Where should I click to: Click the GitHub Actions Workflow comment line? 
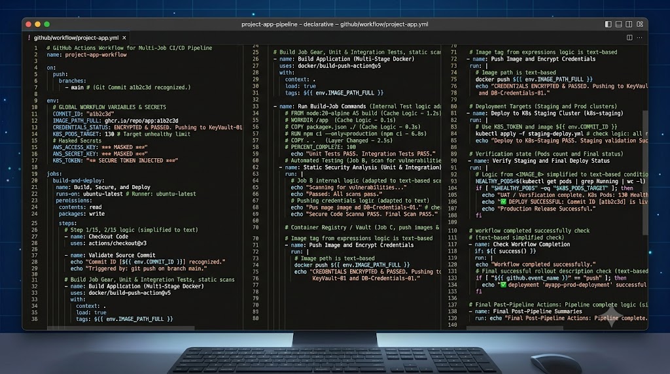click(130, 48)
